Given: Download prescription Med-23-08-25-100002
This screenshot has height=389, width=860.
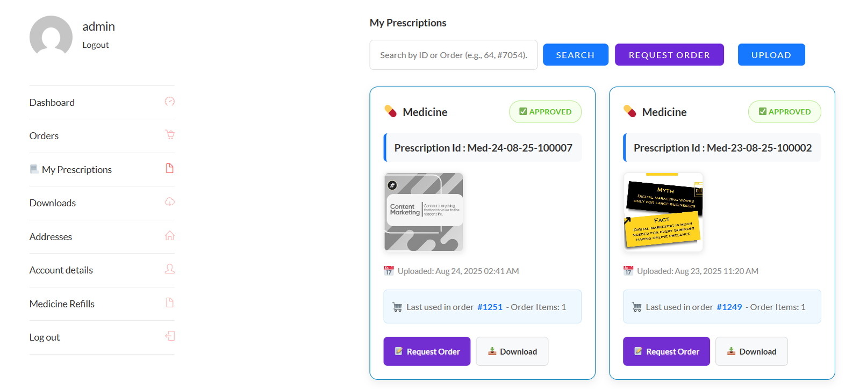Looking at the screenshot, I should pyautogui.click(x=751, y=351).
